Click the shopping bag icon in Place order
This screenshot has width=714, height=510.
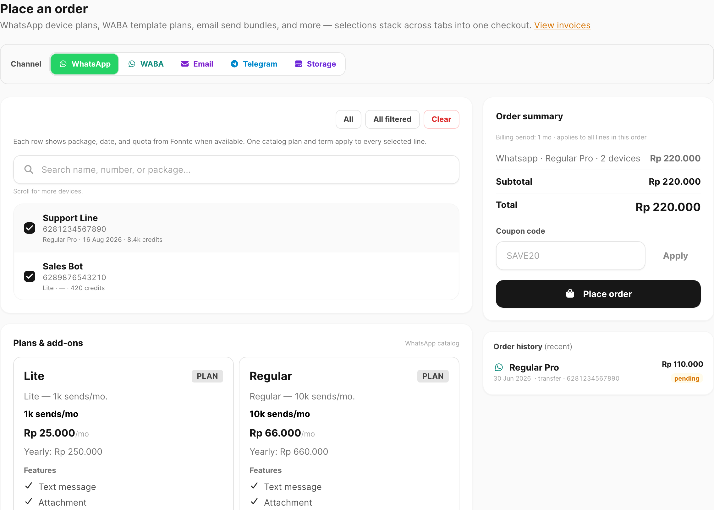point(570,294)
